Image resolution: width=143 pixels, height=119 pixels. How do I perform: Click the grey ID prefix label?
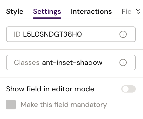point(17,34)
